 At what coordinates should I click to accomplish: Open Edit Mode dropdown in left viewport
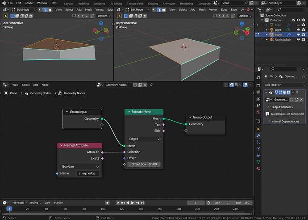tap(24, 10)
